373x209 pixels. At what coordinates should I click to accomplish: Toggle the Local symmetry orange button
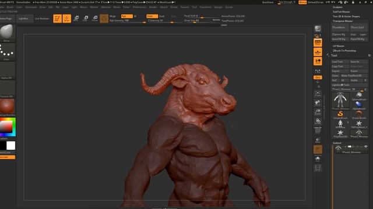click(x=318, y=61)
